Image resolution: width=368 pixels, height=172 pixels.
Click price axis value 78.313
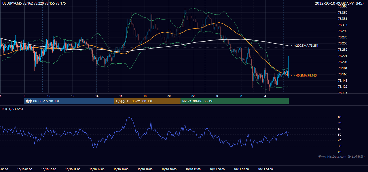(343, 25)
